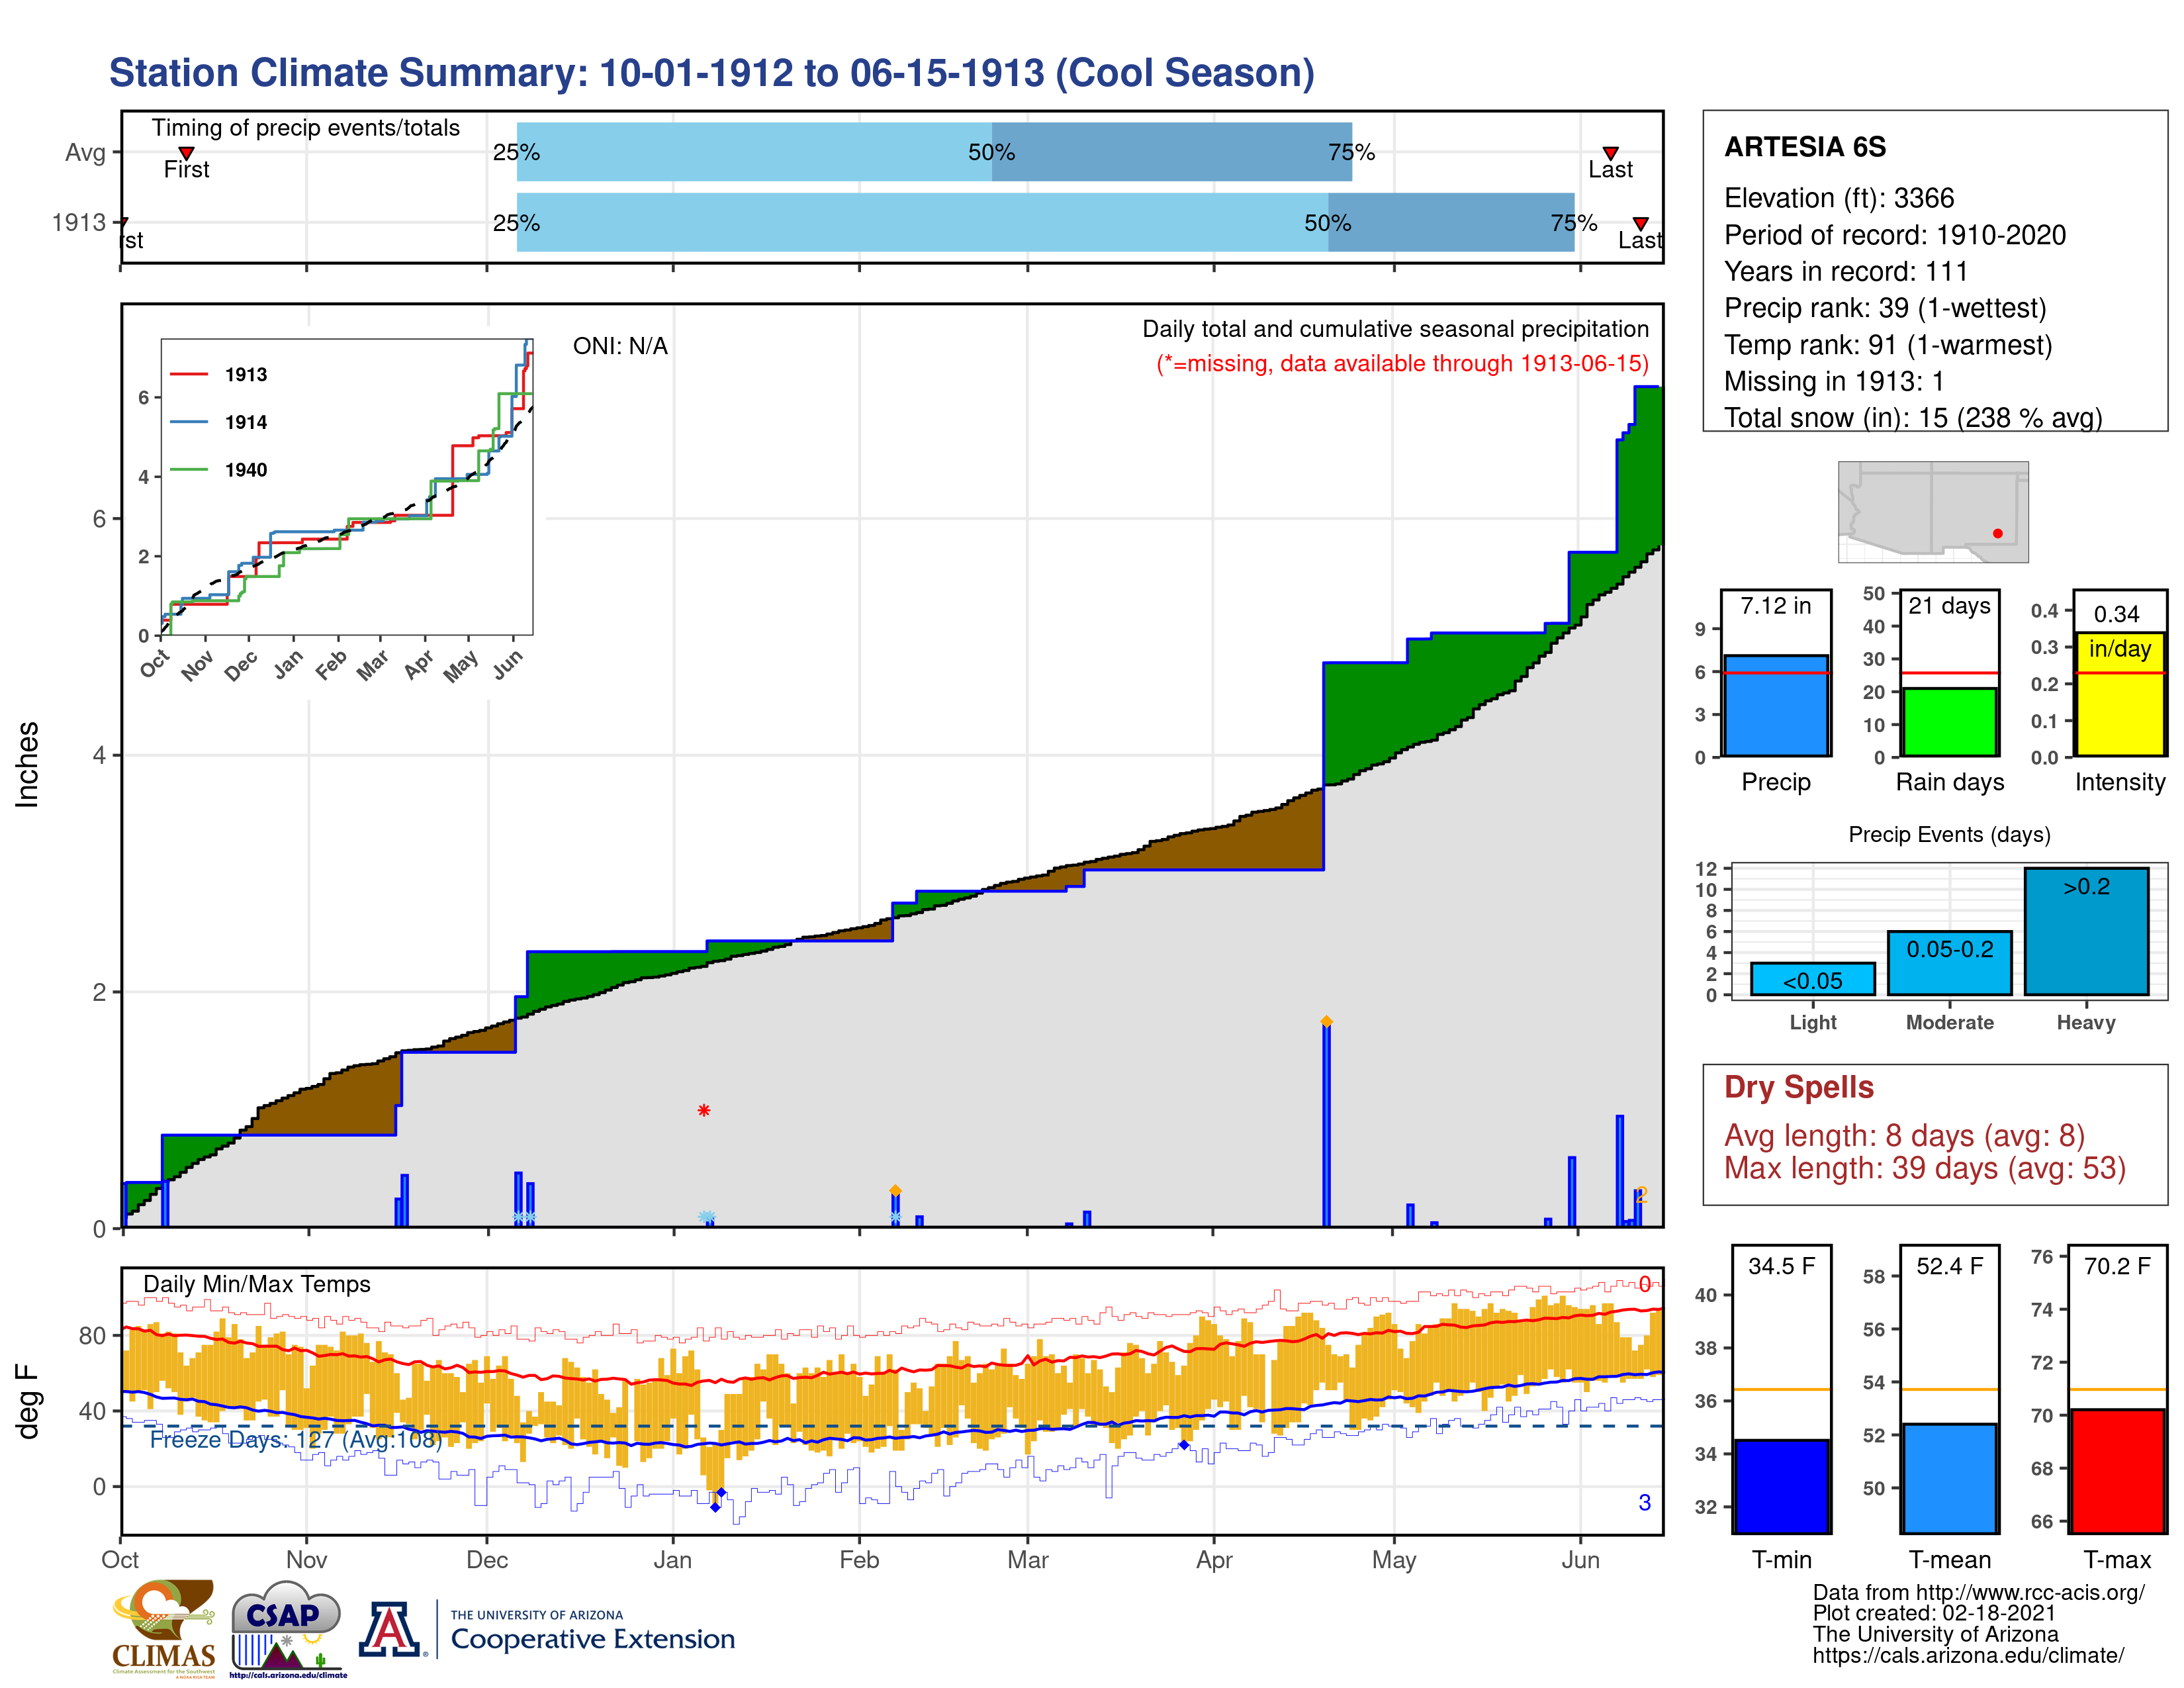Click the ONI: N/A label
This screenshot has height=1688, width=2184.
[620, 346]
